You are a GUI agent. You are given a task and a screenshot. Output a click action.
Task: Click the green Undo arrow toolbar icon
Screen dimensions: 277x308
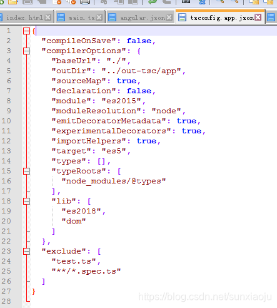coord(153,2)
